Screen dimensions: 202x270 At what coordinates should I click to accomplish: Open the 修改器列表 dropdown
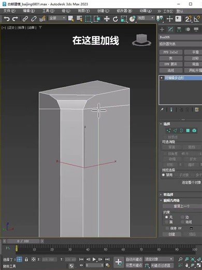tap(180, 44)
